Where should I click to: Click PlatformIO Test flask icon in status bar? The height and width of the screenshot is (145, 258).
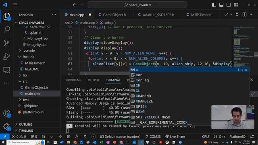click(x=77, y=137)
